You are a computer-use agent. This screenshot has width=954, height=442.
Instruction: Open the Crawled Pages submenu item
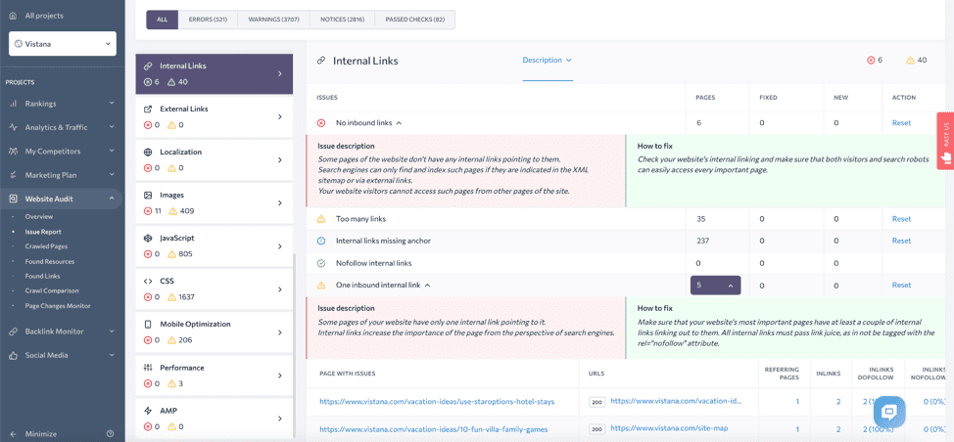pyautogui.click(x=46, y=246)
